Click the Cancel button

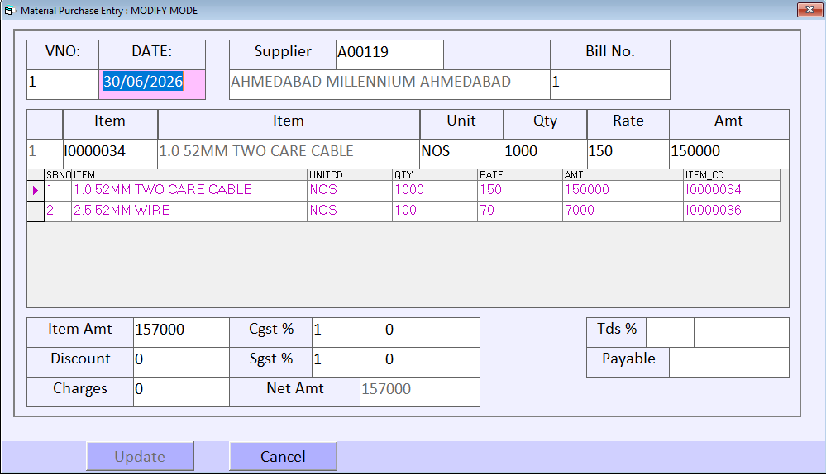283,456
